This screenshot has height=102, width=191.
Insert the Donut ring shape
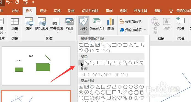pos(92,98)
